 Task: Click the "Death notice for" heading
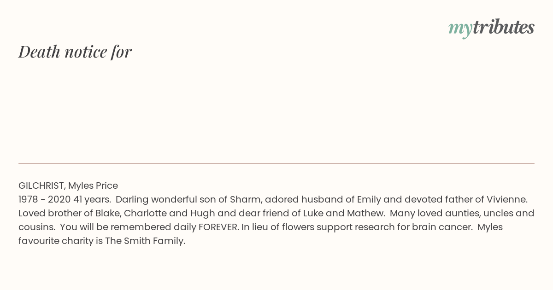pyautogui.click(x=75, y=52)
